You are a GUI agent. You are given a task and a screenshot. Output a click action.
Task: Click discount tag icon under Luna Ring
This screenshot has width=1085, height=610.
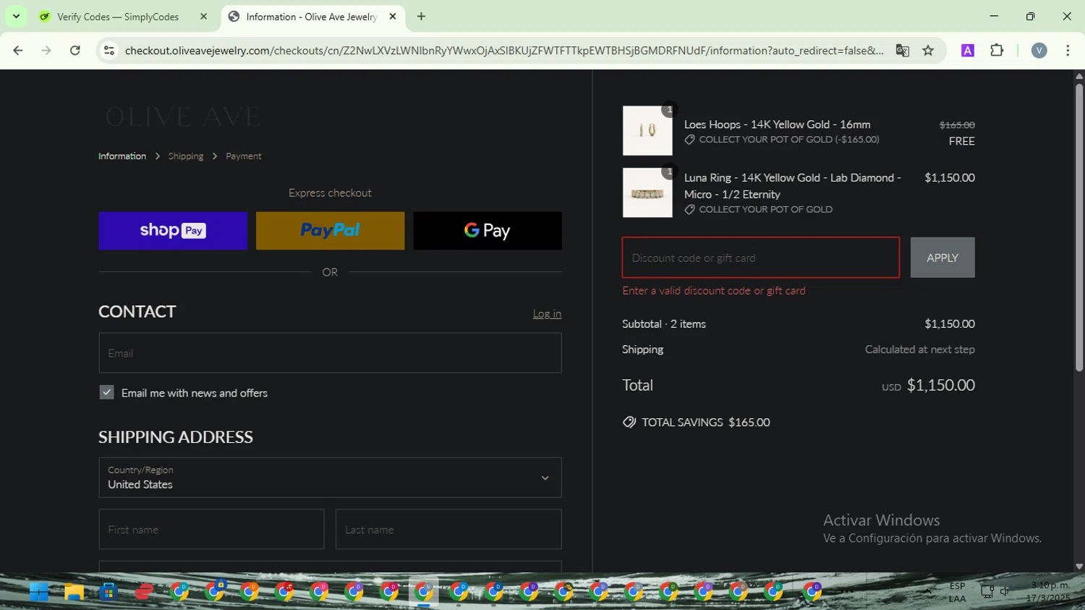(689, 210)
